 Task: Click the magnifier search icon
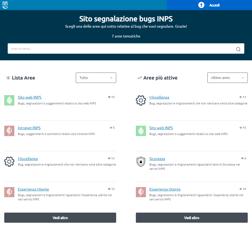coord(238,49)
